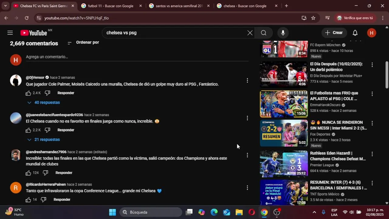Open the Ruthless Eden Hazard video thumbnail
Screen dimensions: 389x219
pos(284,164)
